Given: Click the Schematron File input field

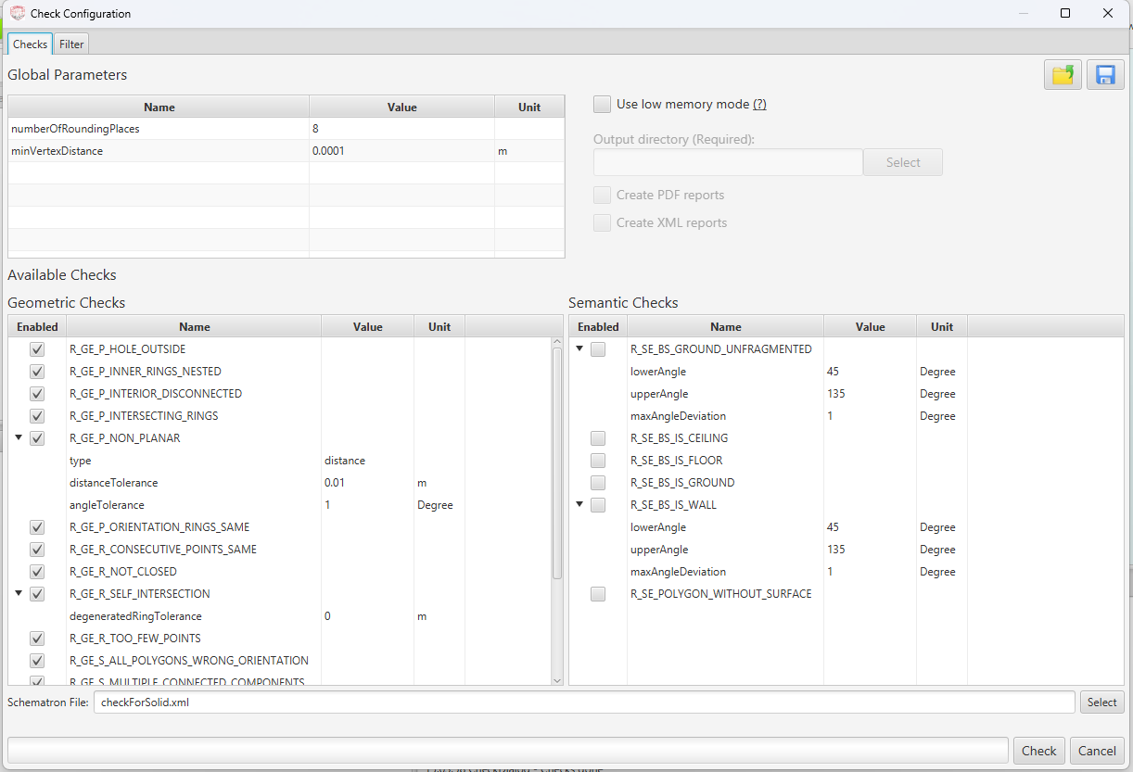Looking at the screenshot, I should tap(584, 702).
